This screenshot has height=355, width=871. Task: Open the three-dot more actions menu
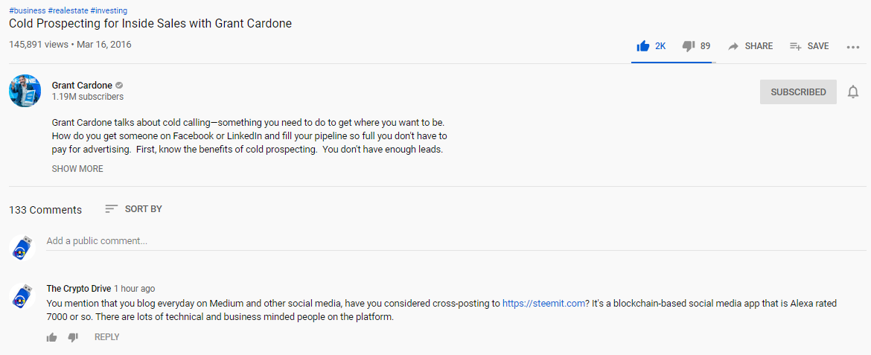[853, 47]
